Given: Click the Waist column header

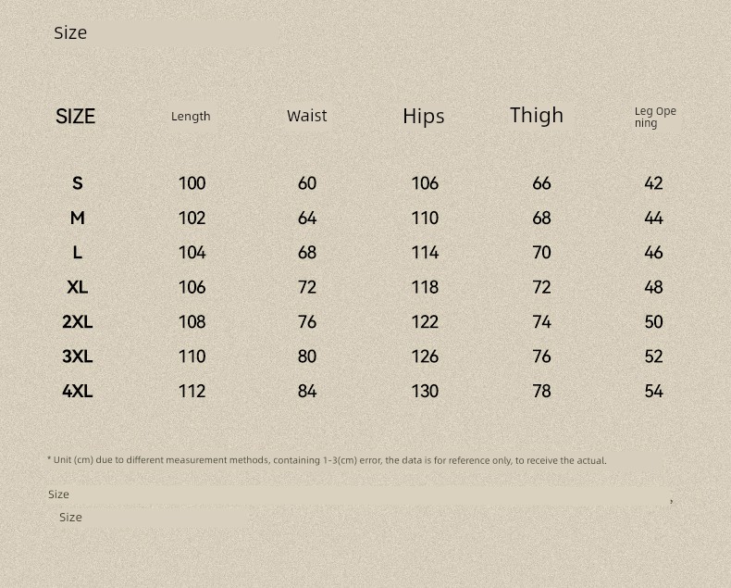Looking at the screenshot, I should click(x=307, y=116).
